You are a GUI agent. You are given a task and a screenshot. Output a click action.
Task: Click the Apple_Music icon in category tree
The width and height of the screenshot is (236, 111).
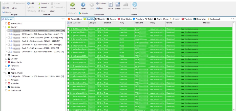click(9, 73)
